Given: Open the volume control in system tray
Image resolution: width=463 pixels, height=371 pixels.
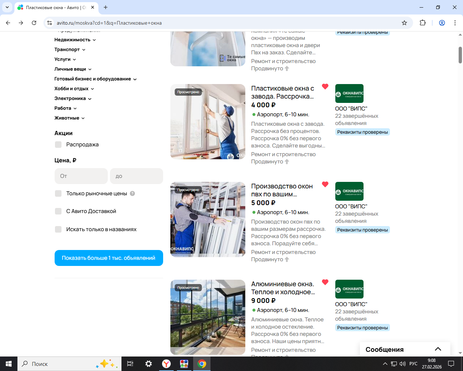Looking at the screenshot, I should pyautogui.click(x=403, y=364).
